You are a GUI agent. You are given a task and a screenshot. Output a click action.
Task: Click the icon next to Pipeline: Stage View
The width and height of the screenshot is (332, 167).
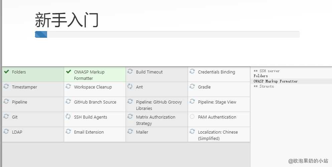click(x=192, y=102)
